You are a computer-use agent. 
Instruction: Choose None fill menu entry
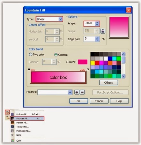tap(27, 135)
